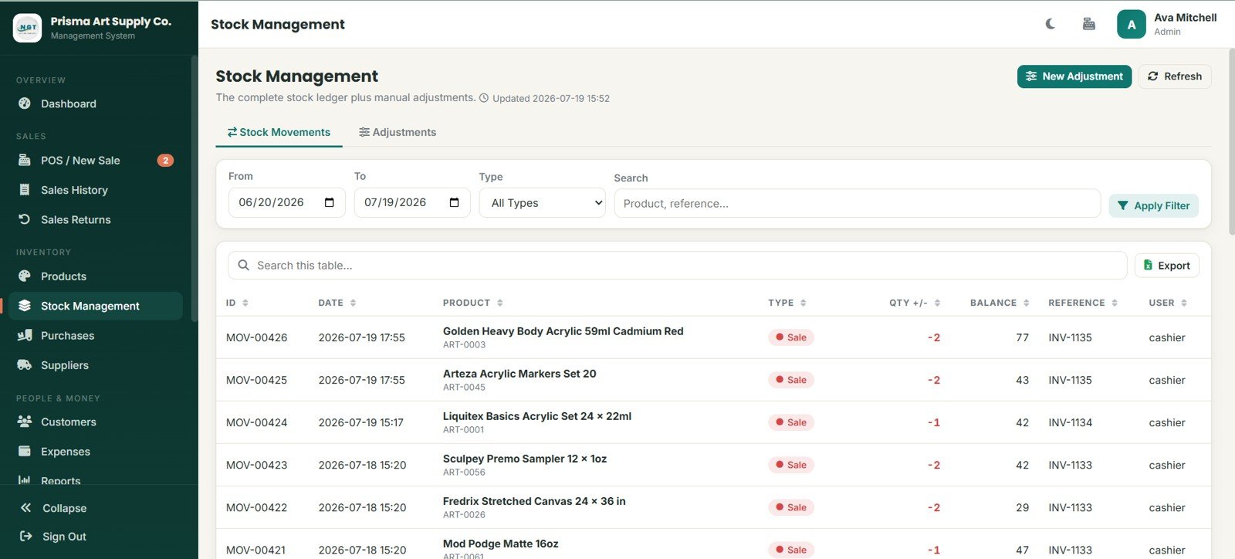Click Liquitex Basics Acrylic Set 24 × 22ml
This screenshot has width=1235, height=559.
[x=537, y=416]
